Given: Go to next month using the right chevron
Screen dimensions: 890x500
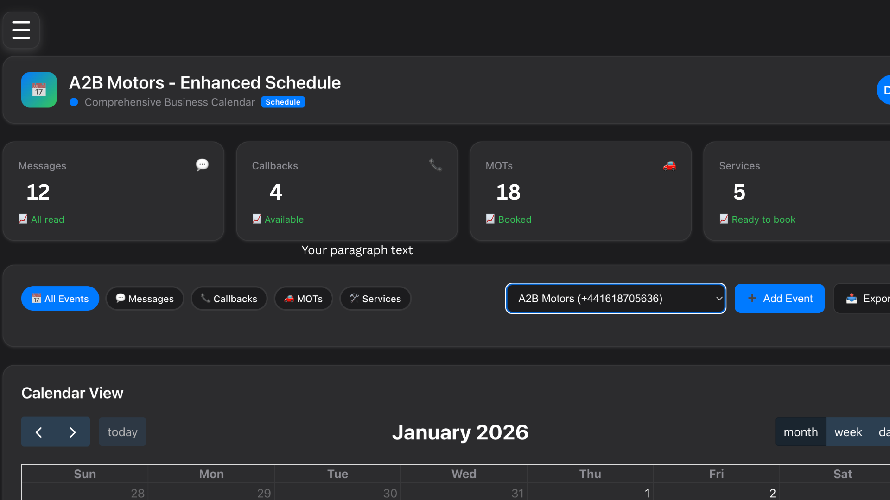Looking at the screenshot, I should pyautogui.click(x=72, y=431).
